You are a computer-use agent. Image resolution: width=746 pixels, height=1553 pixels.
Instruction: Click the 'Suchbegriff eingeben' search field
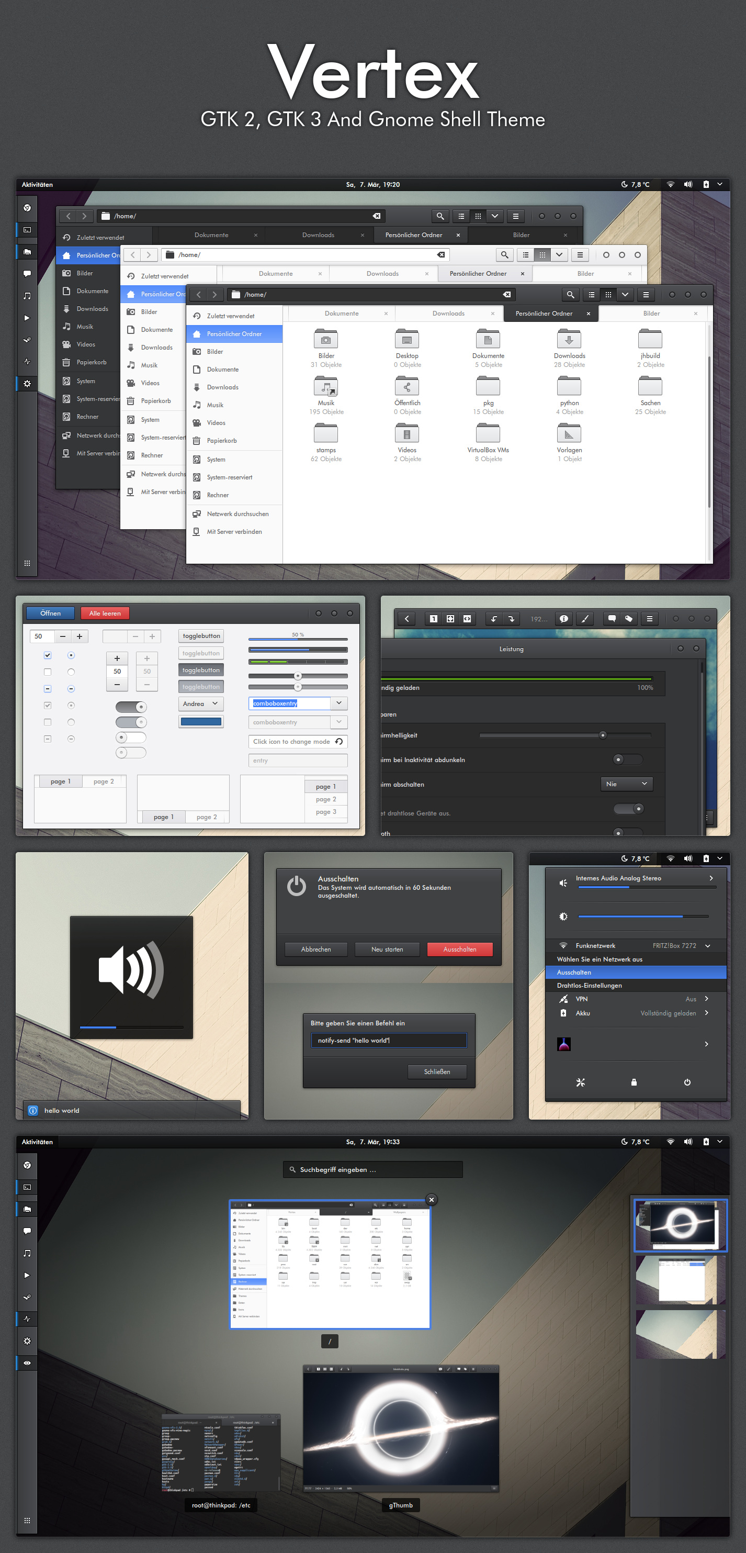tap(373, 1169)
